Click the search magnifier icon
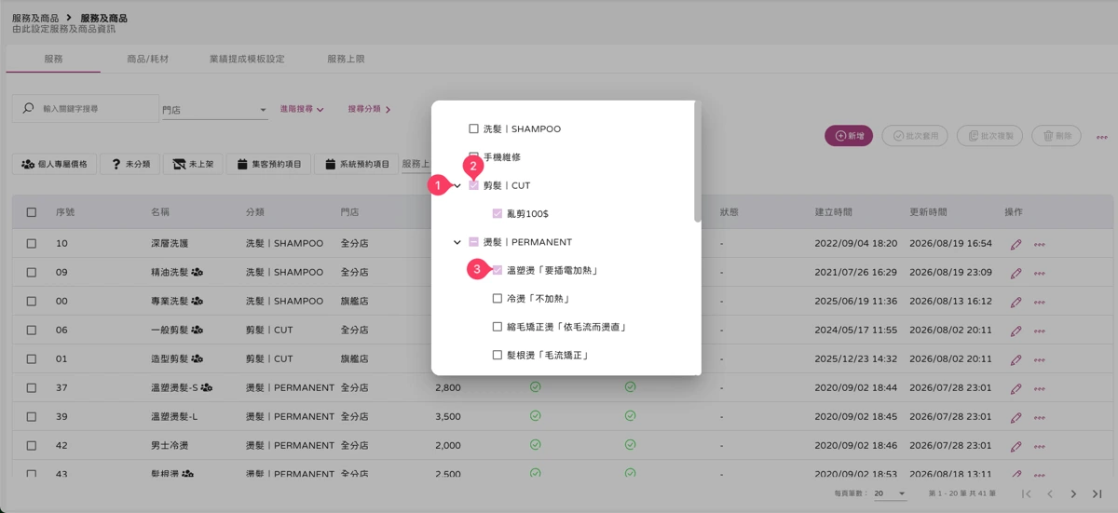Viewport: 1118px width, 513px height. (28, 109)
